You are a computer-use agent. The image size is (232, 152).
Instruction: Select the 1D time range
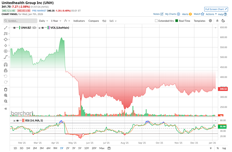(x=15, y=148)
